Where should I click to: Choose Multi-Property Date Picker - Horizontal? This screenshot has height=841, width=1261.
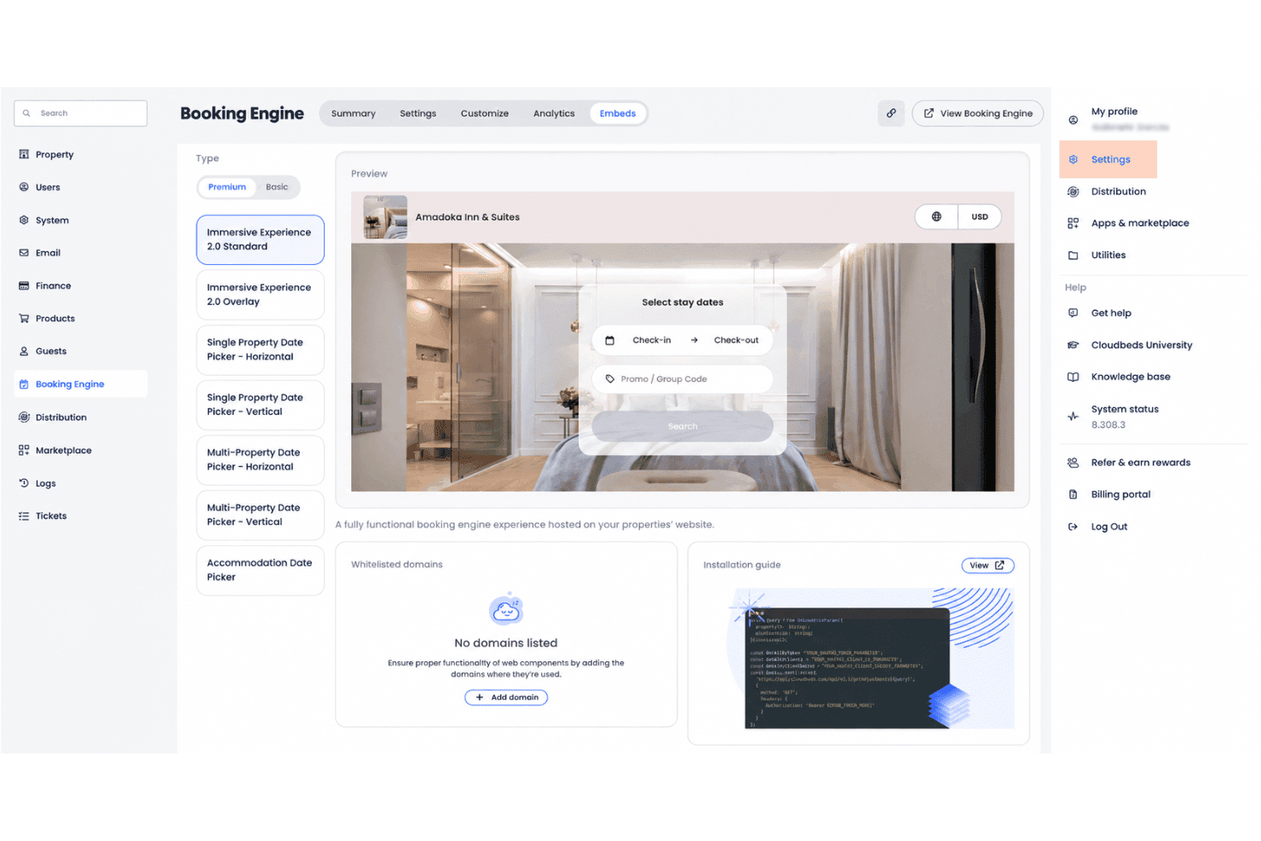click(260, 459)
